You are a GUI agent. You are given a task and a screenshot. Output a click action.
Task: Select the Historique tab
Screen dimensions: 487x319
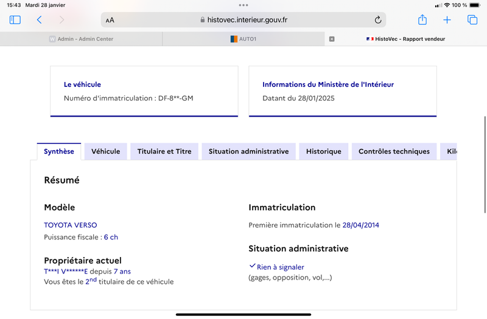pos(324,151)
